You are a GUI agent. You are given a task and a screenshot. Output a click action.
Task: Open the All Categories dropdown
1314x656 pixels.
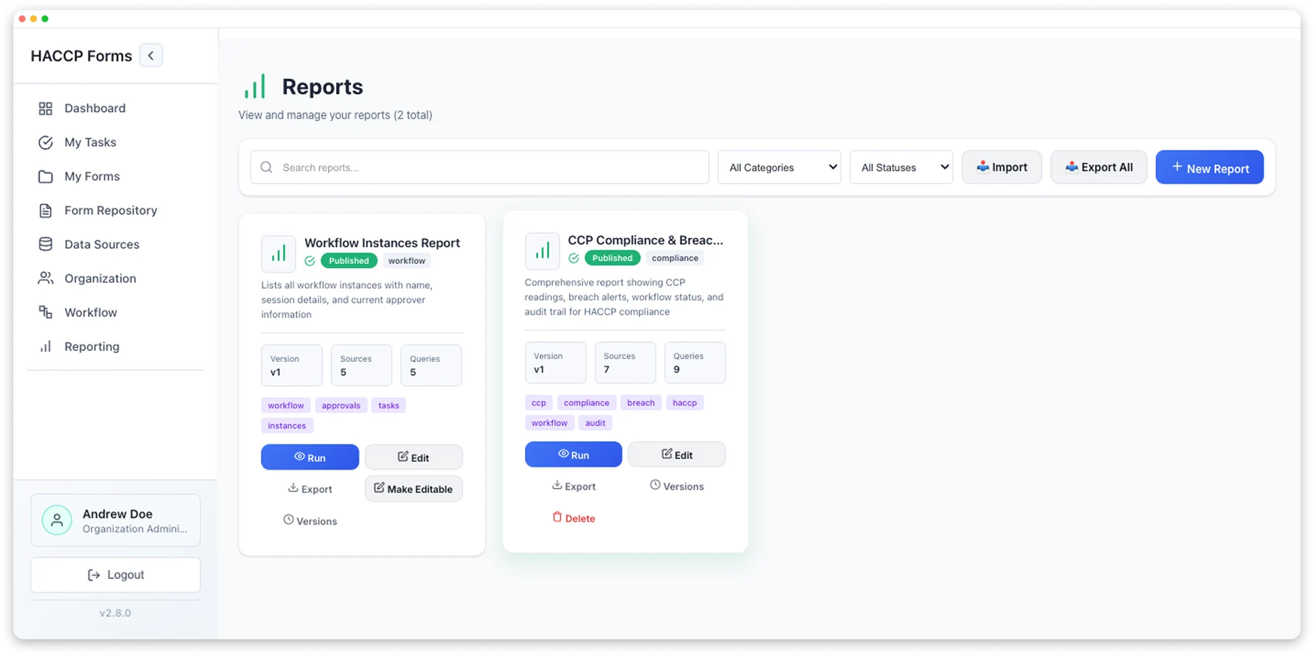point(778,167)
